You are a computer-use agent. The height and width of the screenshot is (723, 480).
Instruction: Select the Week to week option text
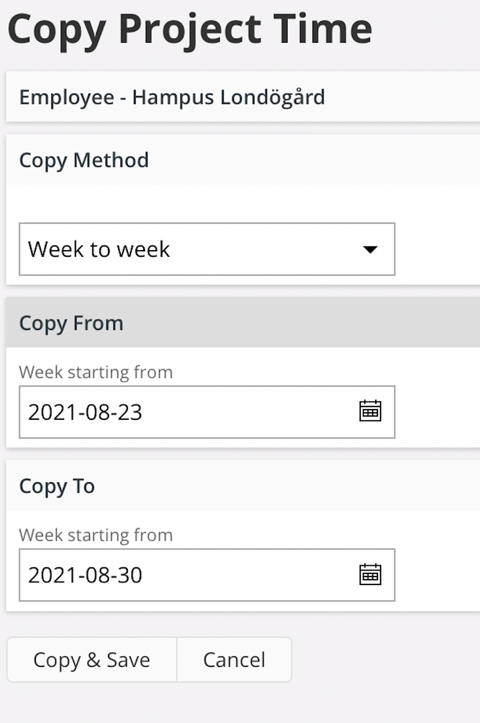[x=99, y=249]
